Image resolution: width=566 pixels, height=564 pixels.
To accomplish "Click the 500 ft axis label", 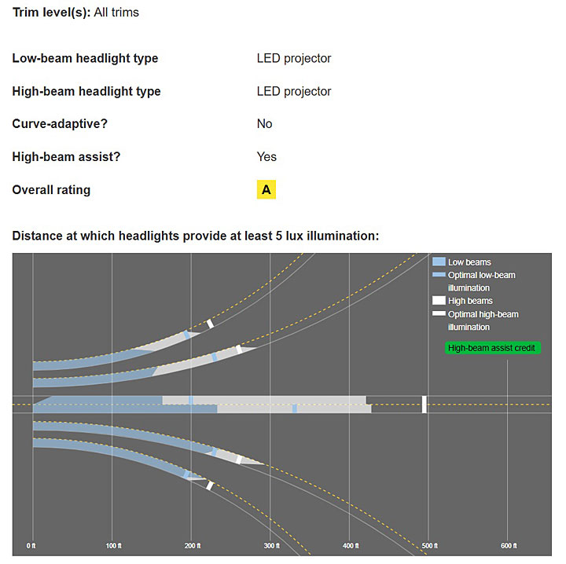I will click(x=430, y=546).
